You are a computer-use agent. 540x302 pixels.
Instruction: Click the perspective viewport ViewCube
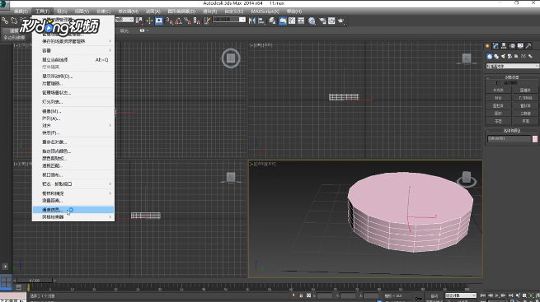(x=467, y=179)
